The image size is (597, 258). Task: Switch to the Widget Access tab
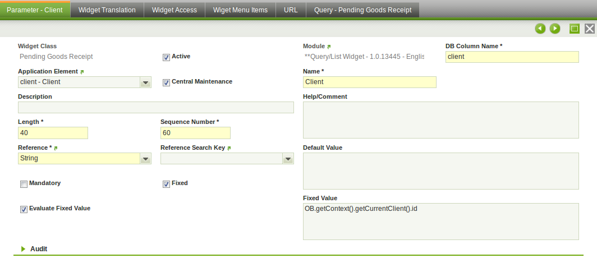[x=174, y=10]
